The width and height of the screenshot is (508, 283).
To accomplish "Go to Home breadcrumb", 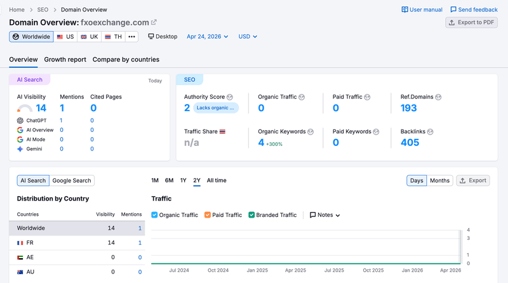I will (x=17, y=10).
